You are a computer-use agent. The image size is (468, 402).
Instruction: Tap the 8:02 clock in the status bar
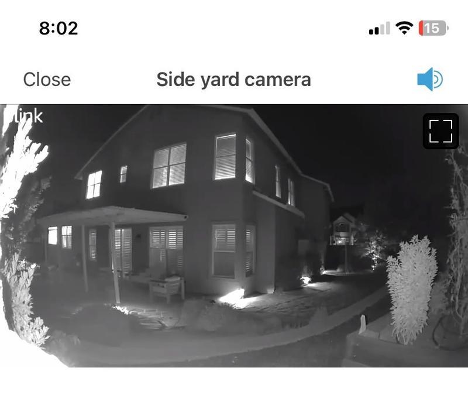point(58,28)
